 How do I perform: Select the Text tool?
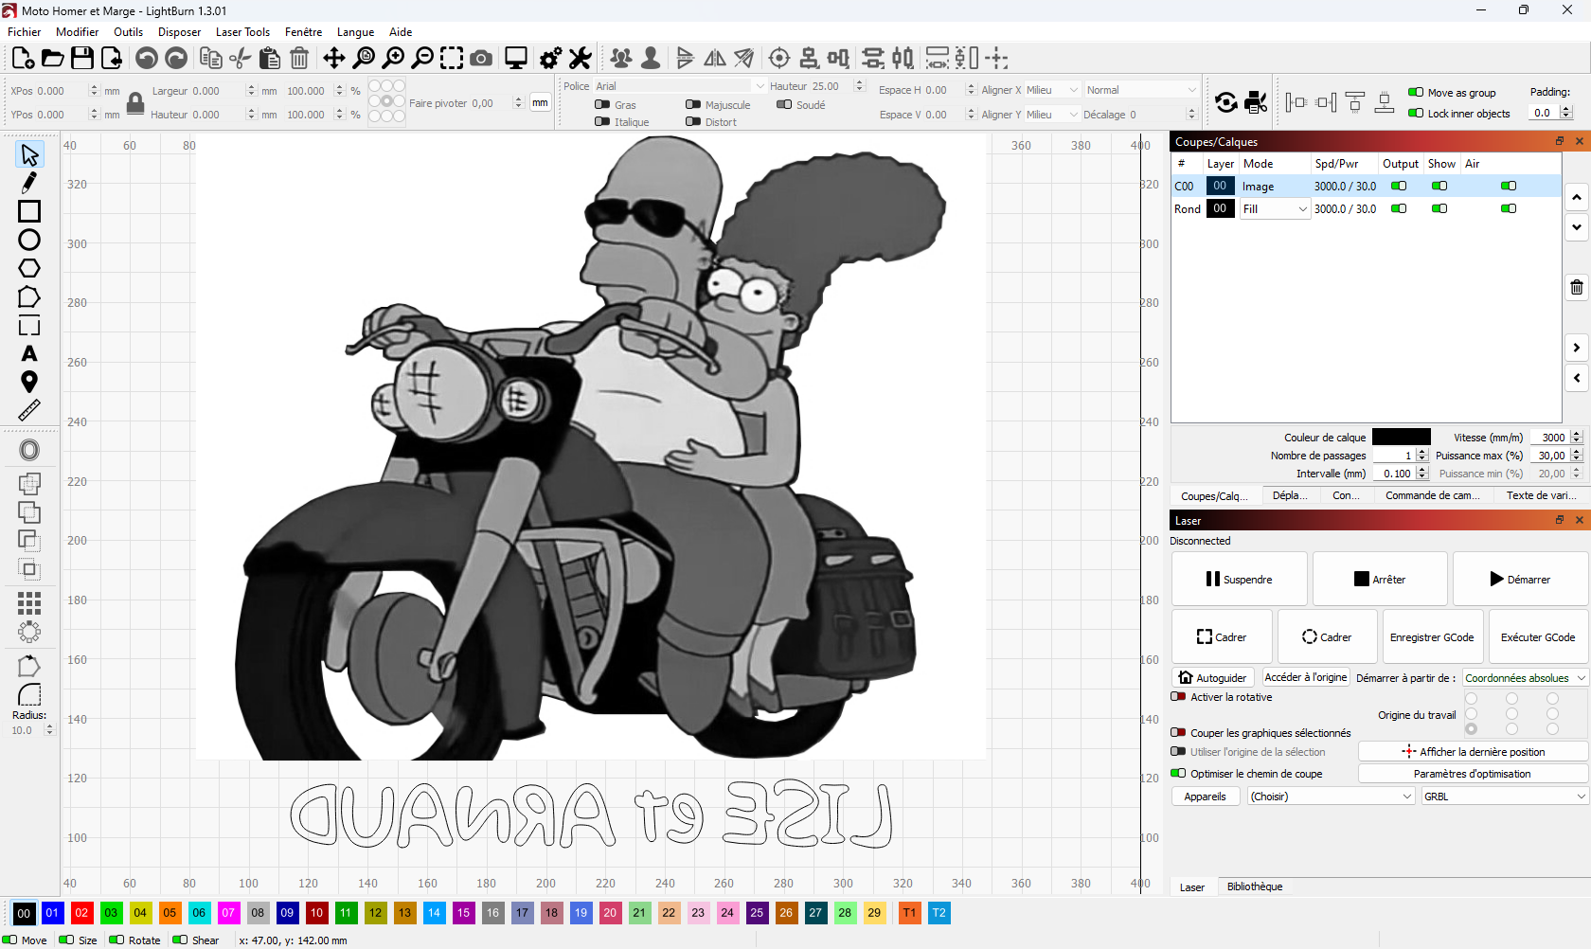(x=28, y=354)
